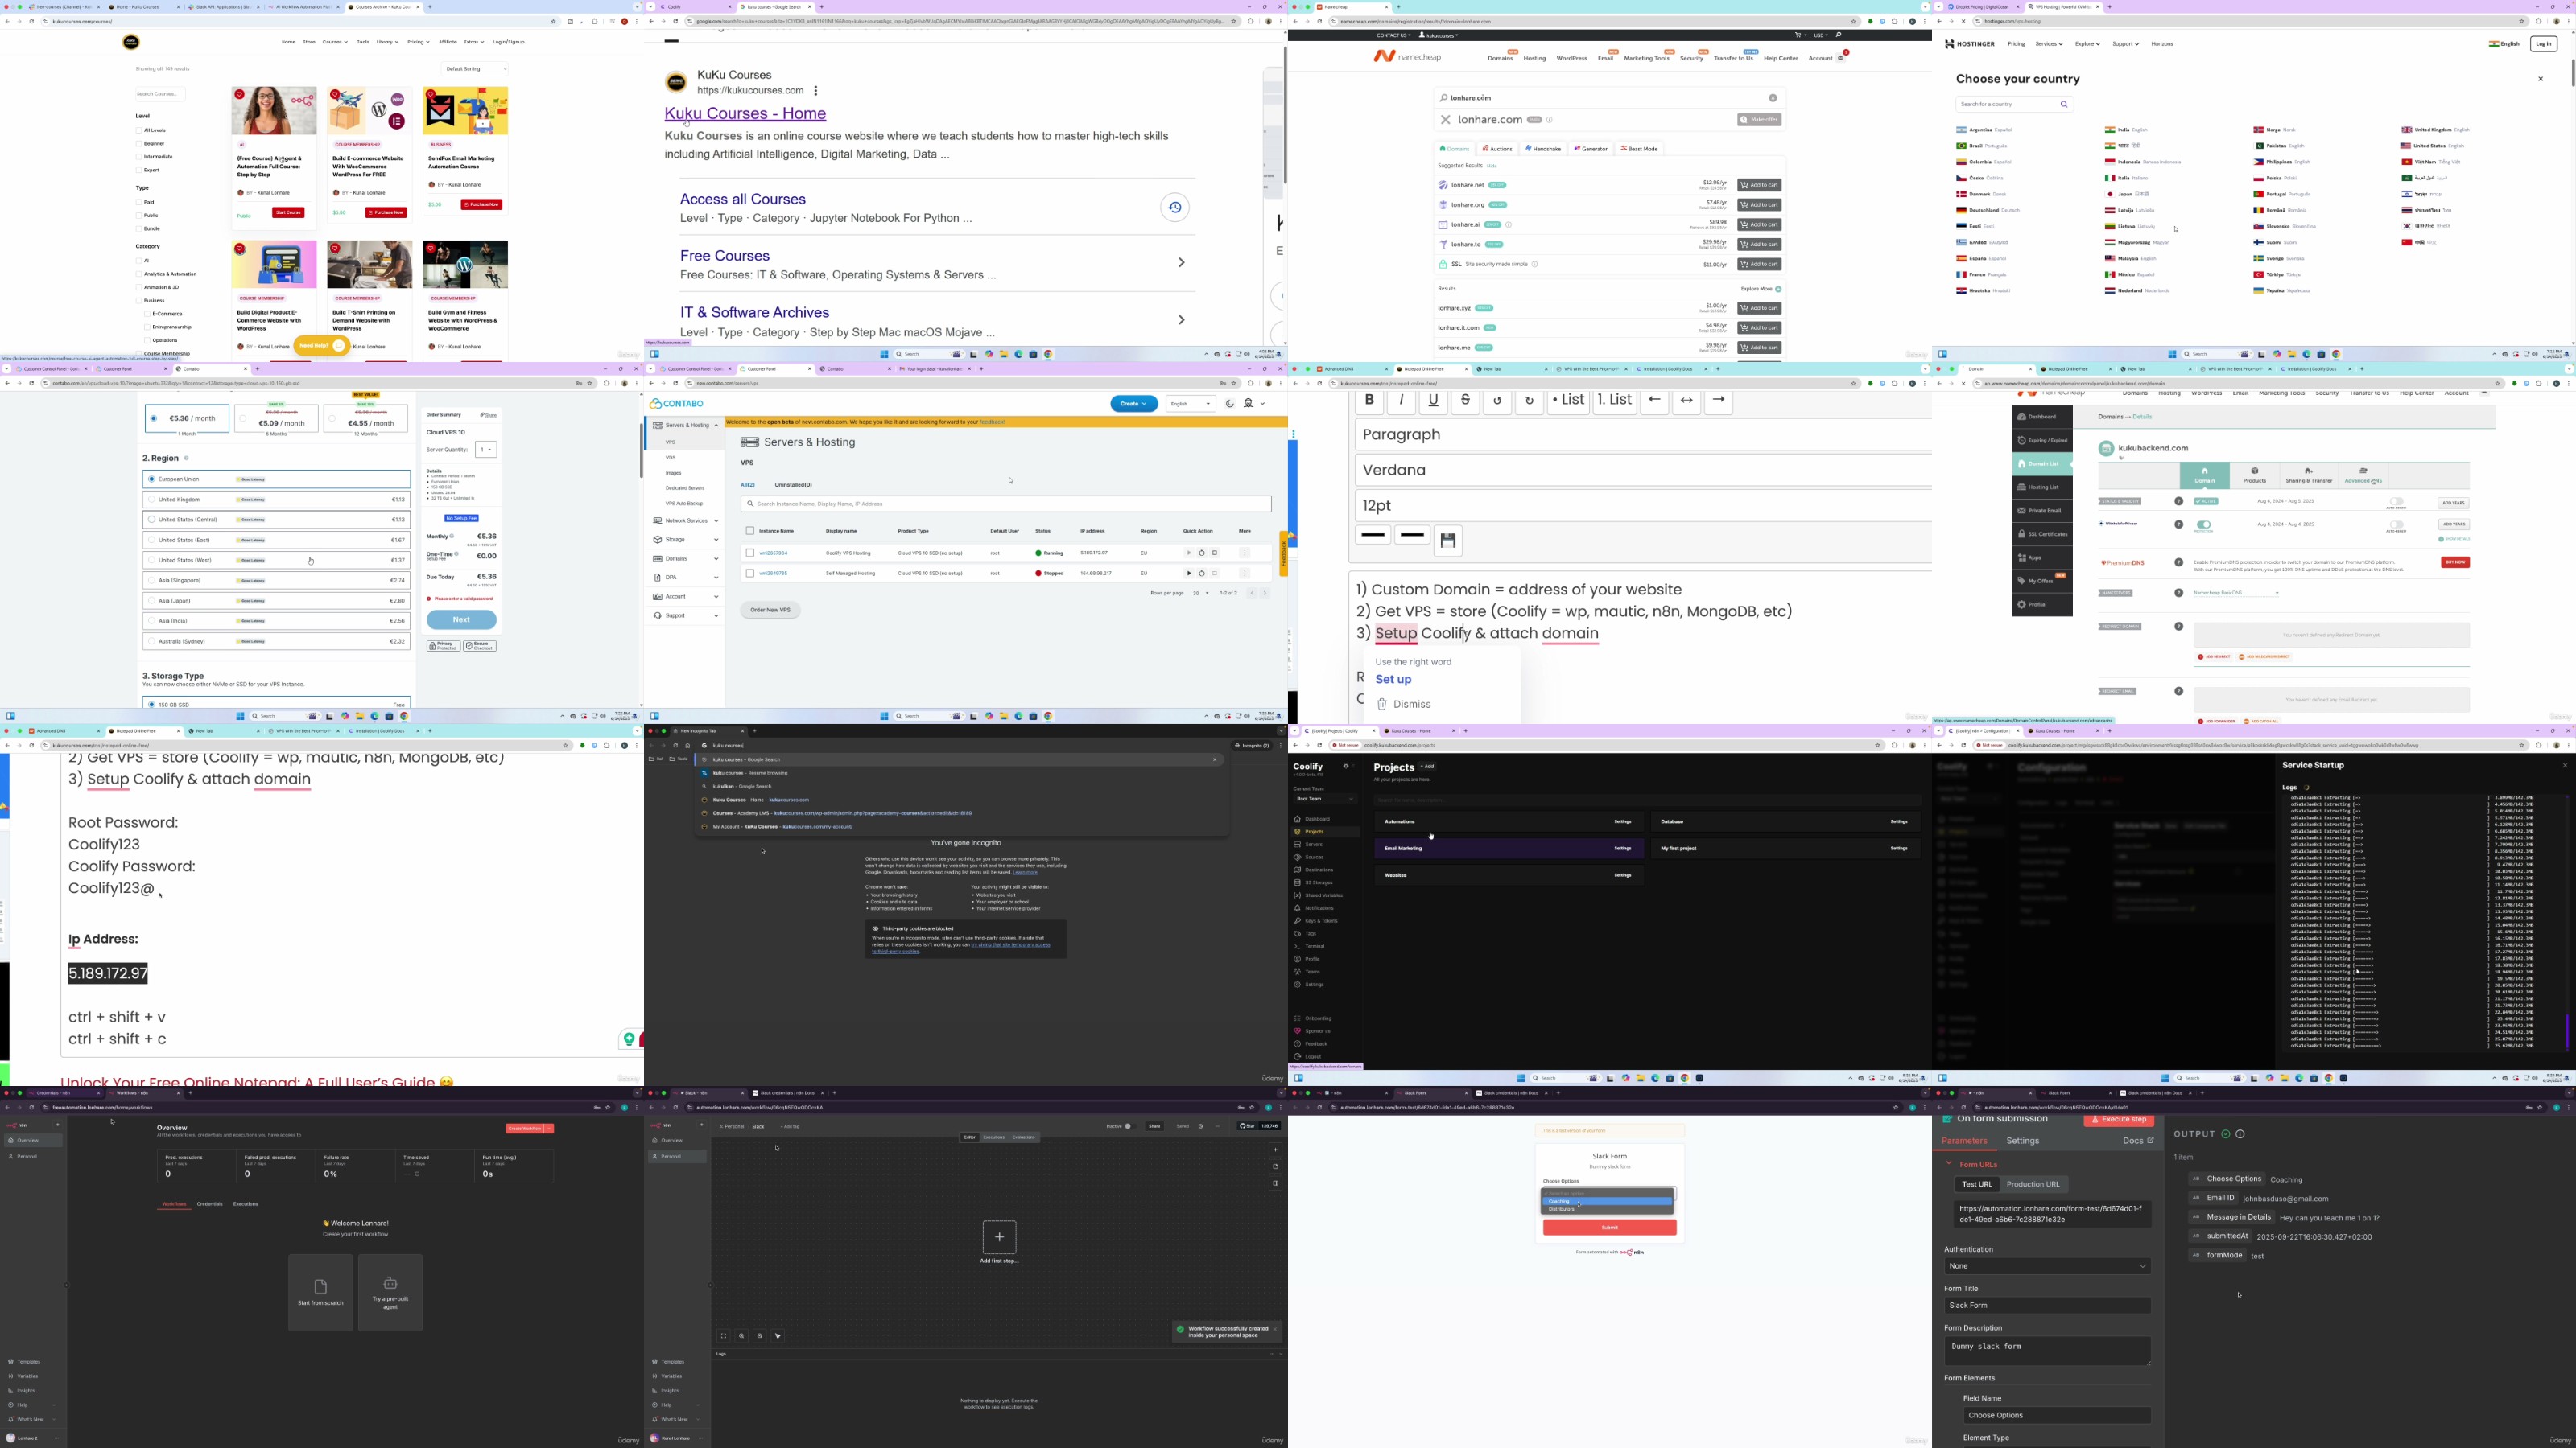Viewport: 2576px width, 1448px height.
Task: Click the floppy disk Save icon in notepad
Action: (1448, 541)
